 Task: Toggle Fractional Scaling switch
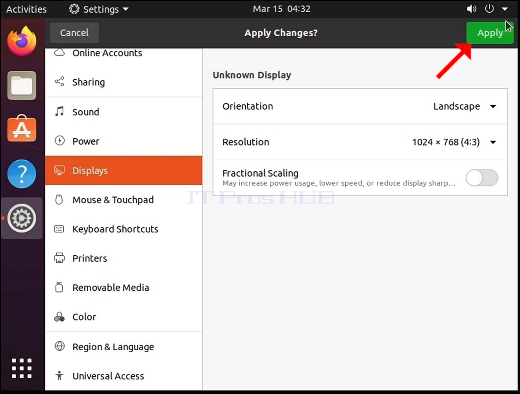point(482,178)
